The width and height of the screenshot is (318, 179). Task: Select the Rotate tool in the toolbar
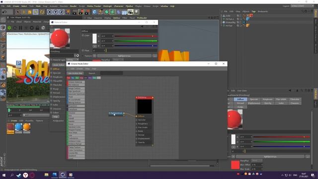click(42, 12)
